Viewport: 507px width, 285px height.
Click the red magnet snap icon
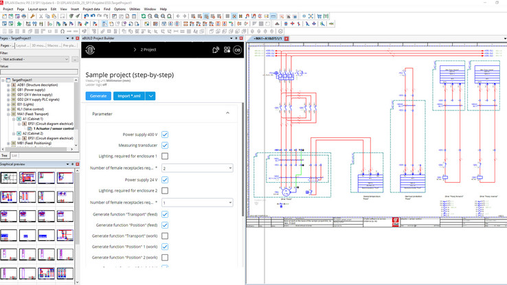pos(247,16)
